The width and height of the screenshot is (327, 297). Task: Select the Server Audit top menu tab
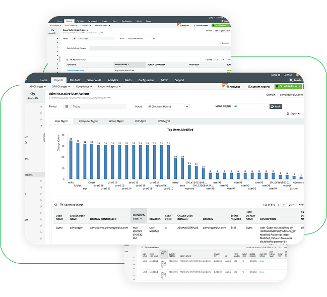pyautogui.click(x=94, y=80)
